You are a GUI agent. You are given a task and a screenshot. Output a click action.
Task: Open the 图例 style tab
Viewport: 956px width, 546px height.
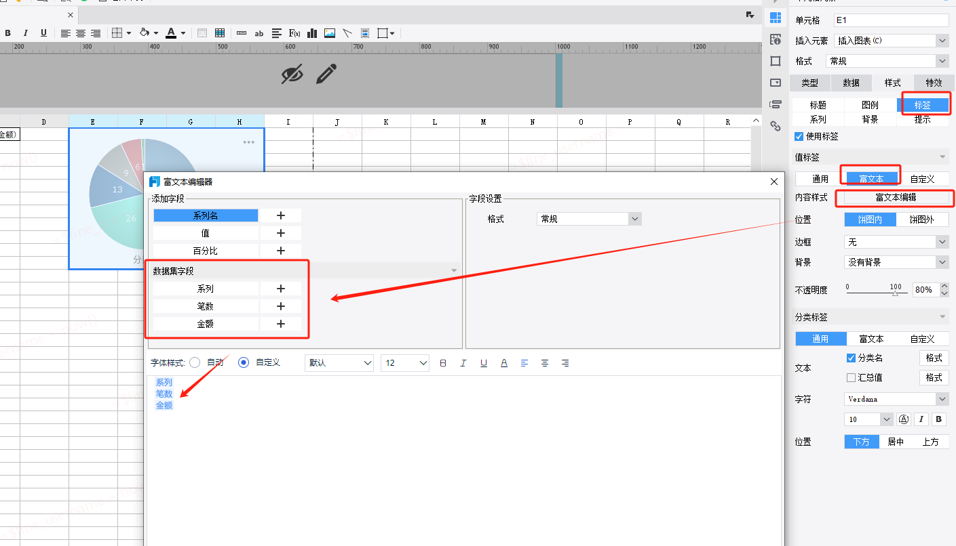[x=870, y=105]
